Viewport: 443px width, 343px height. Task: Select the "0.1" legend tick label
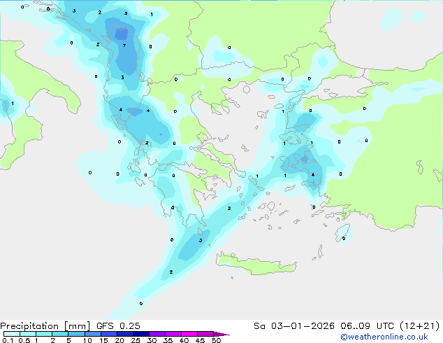(x=8, y=340)
